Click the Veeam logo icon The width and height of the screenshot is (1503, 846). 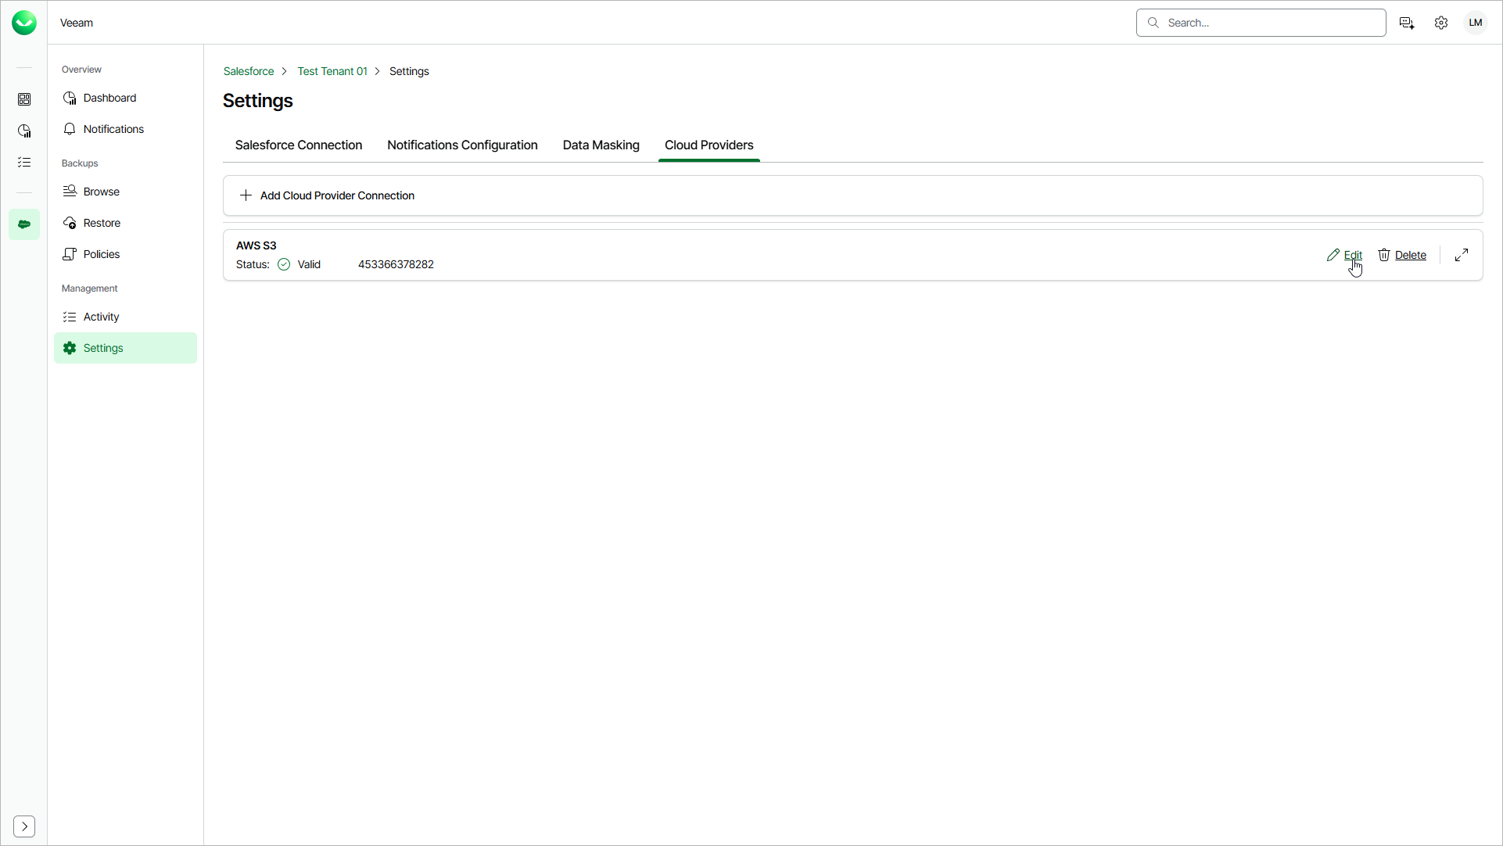(x=24, y=23)
